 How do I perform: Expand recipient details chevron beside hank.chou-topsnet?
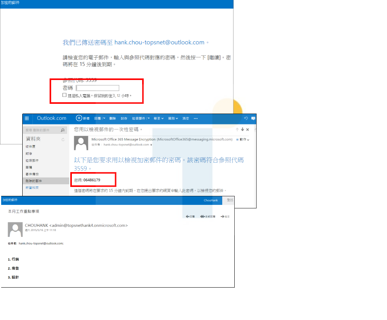coord(151,145)
